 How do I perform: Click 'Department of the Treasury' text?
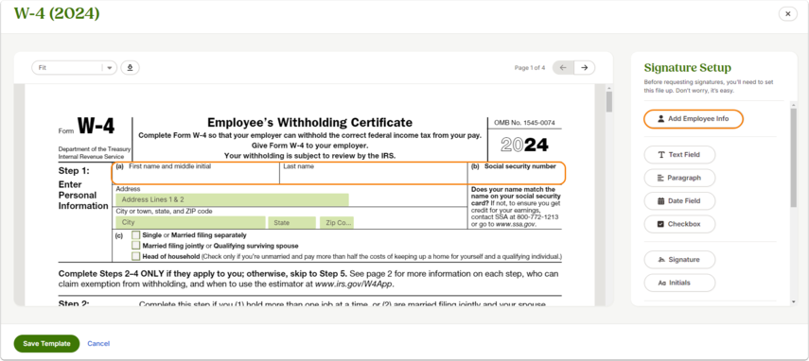pyautogui.click(x=94, y=149)
